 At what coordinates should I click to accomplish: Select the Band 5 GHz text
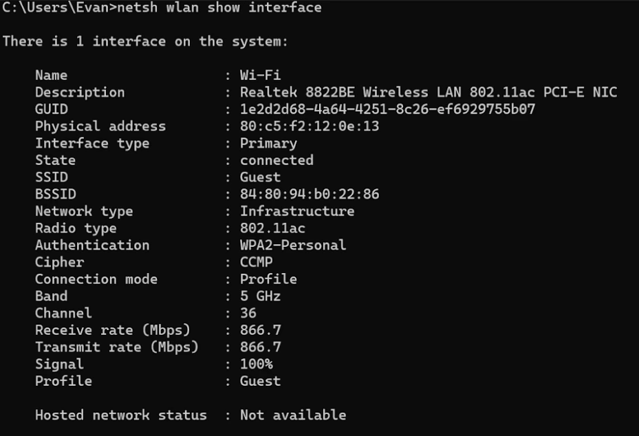[261, 296]
